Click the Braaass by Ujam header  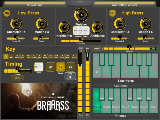point(35,5)
